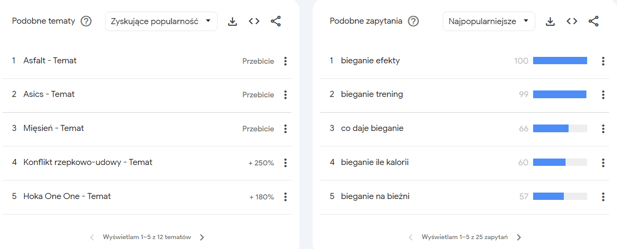This screenshot has width=617, height=249.
Task: Go to next page of topics
Action: (202, 237)
